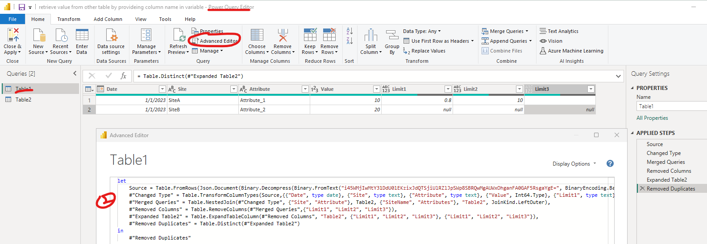Click the Split Column icon

tap(370, 35)
